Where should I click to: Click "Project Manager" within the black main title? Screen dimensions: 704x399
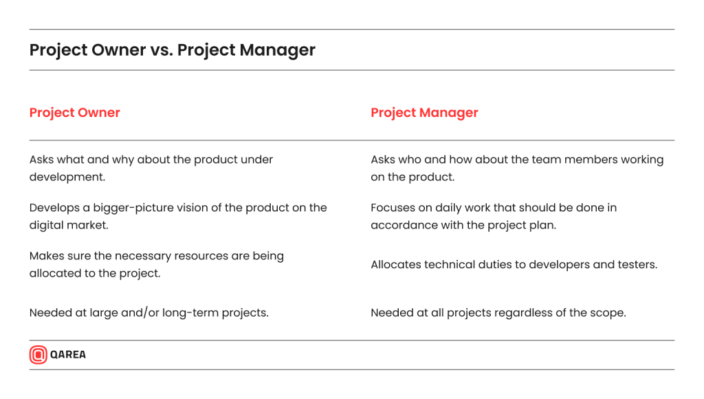(x=245, y=50)
